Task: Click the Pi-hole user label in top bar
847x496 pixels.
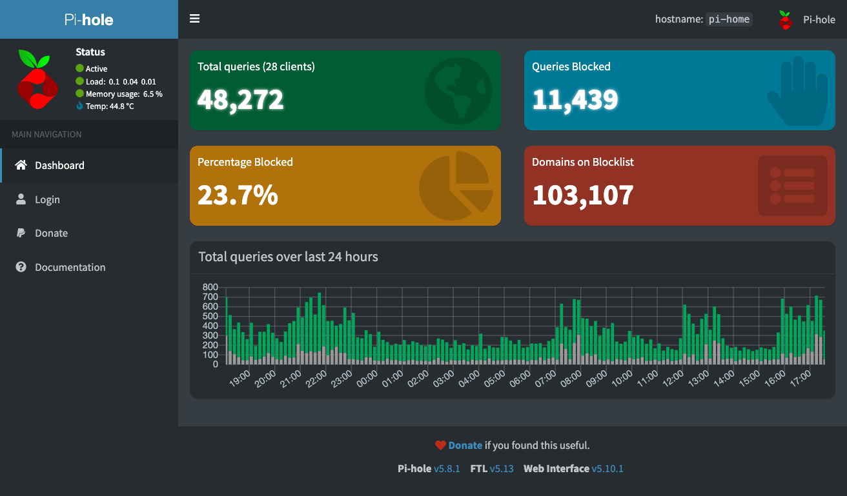Action: [819, 19]
